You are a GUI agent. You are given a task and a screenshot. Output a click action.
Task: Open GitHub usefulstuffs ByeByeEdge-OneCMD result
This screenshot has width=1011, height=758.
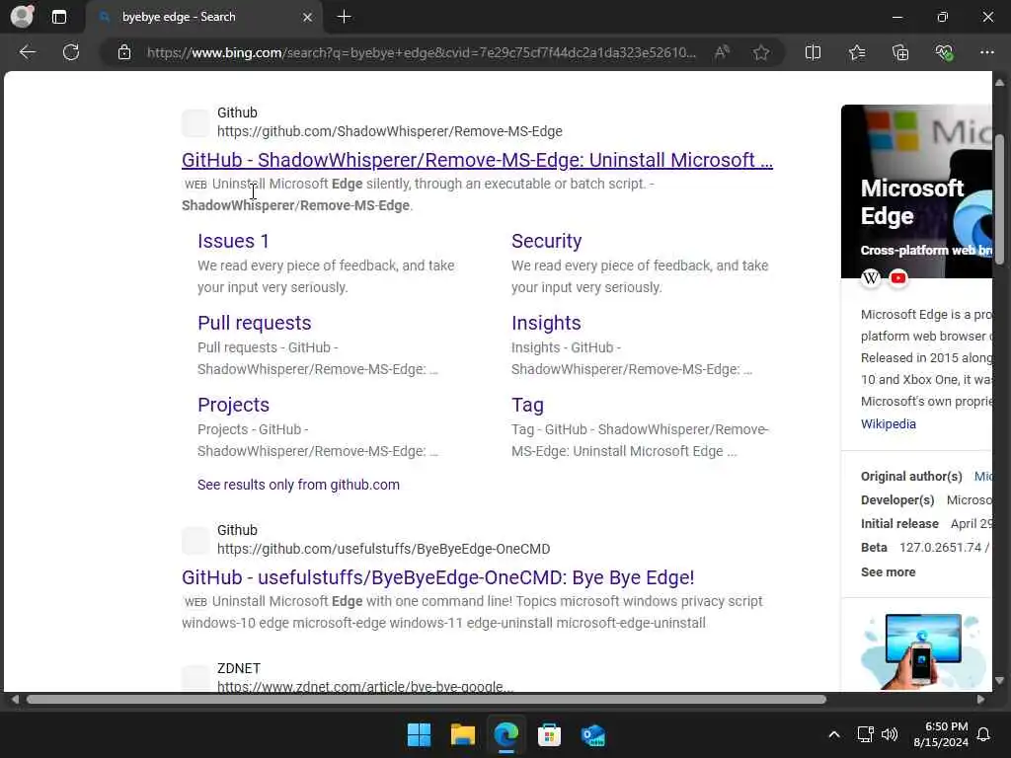tap(437, 577)
